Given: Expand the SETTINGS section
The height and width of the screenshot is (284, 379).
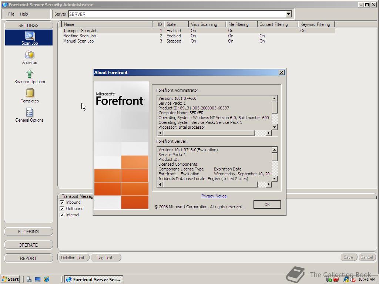Looking at the screenshot, I should click(28, 25).
